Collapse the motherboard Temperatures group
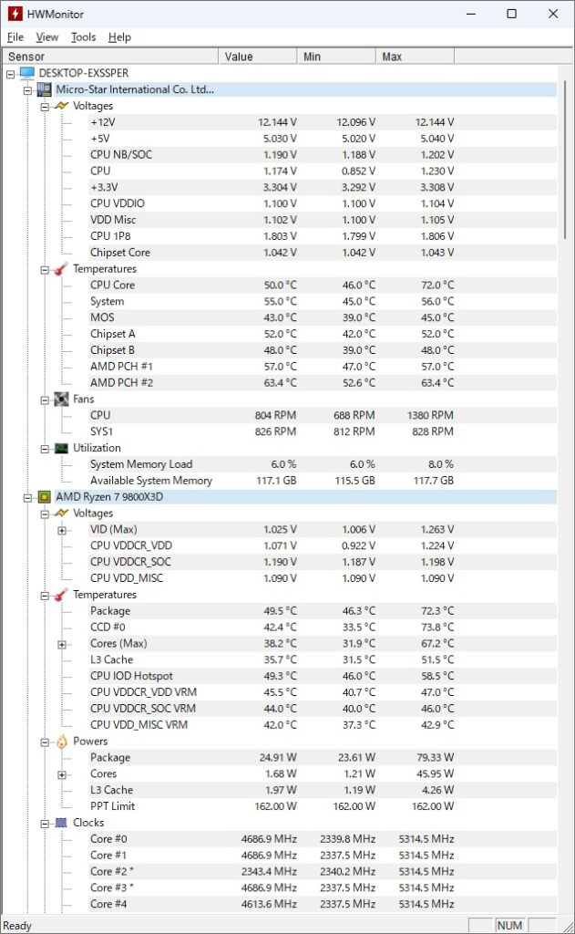 [x=45, y=270]
